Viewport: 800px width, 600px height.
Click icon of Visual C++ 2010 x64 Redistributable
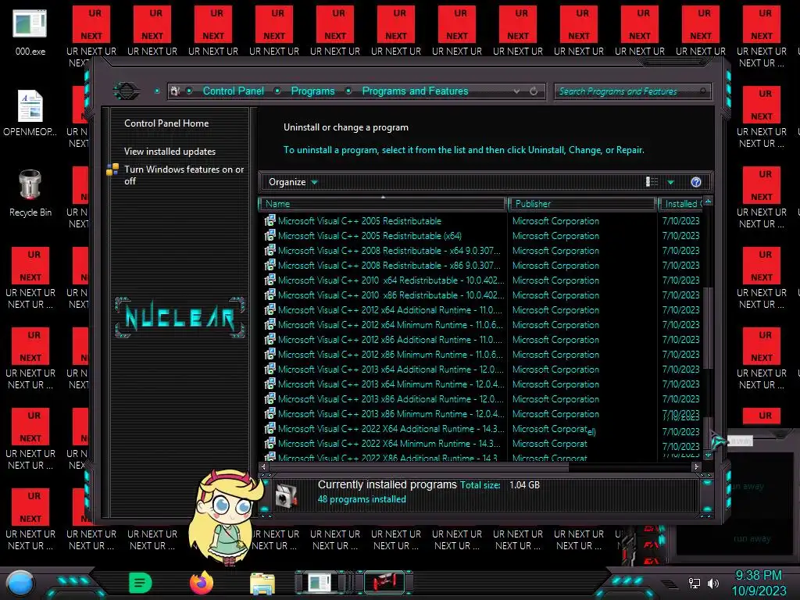tap(270, 280)
